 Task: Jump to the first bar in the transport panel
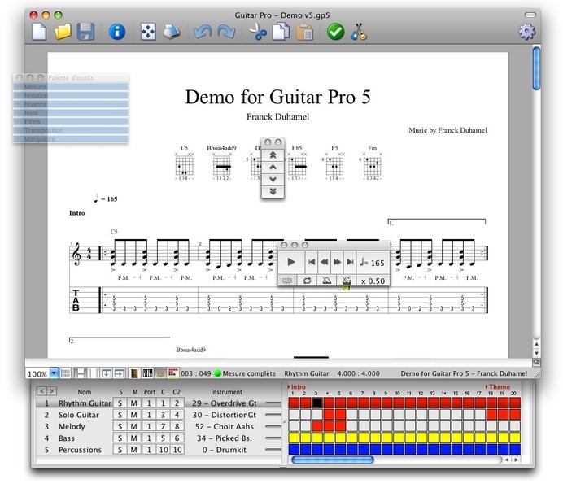pos(312,262)
